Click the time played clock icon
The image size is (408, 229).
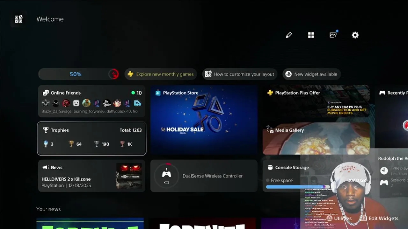tap(384, 170)
